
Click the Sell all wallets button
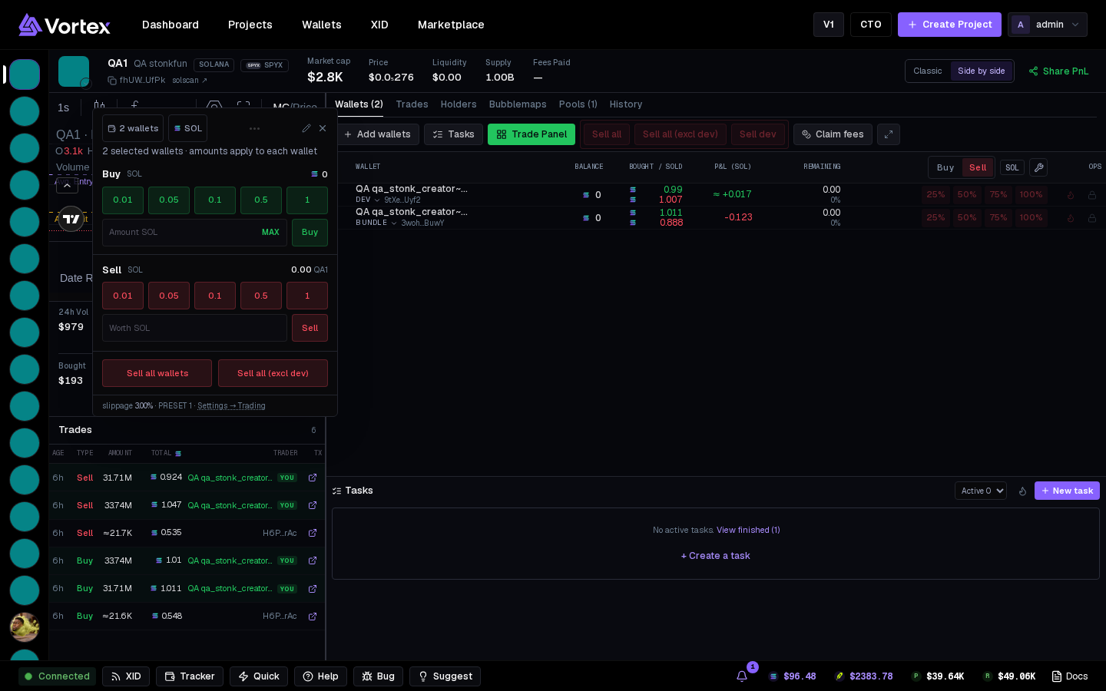click(x=157, y=373)
